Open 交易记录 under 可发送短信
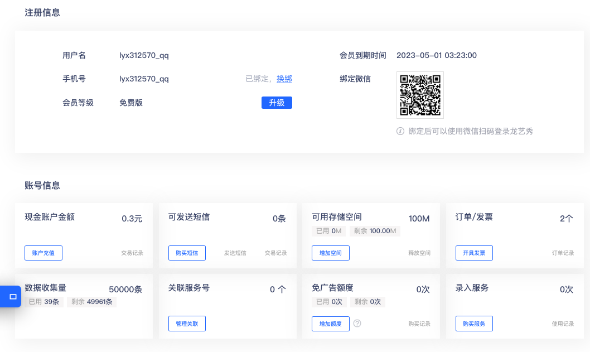This screenshot has width=590, height=352. (x=276, y=253)
